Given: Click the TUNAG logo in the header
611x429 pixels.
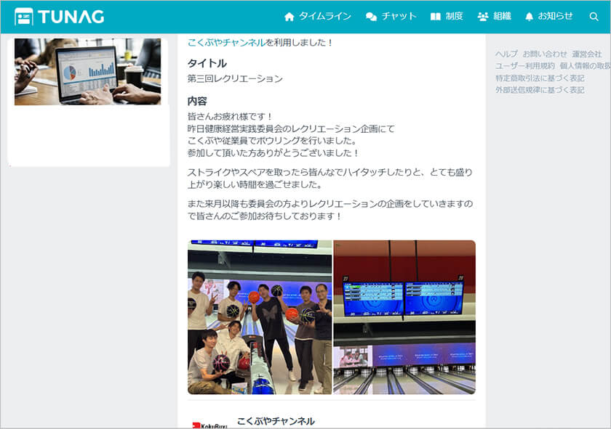Looking at the screenshot, I should pos(60,16).
